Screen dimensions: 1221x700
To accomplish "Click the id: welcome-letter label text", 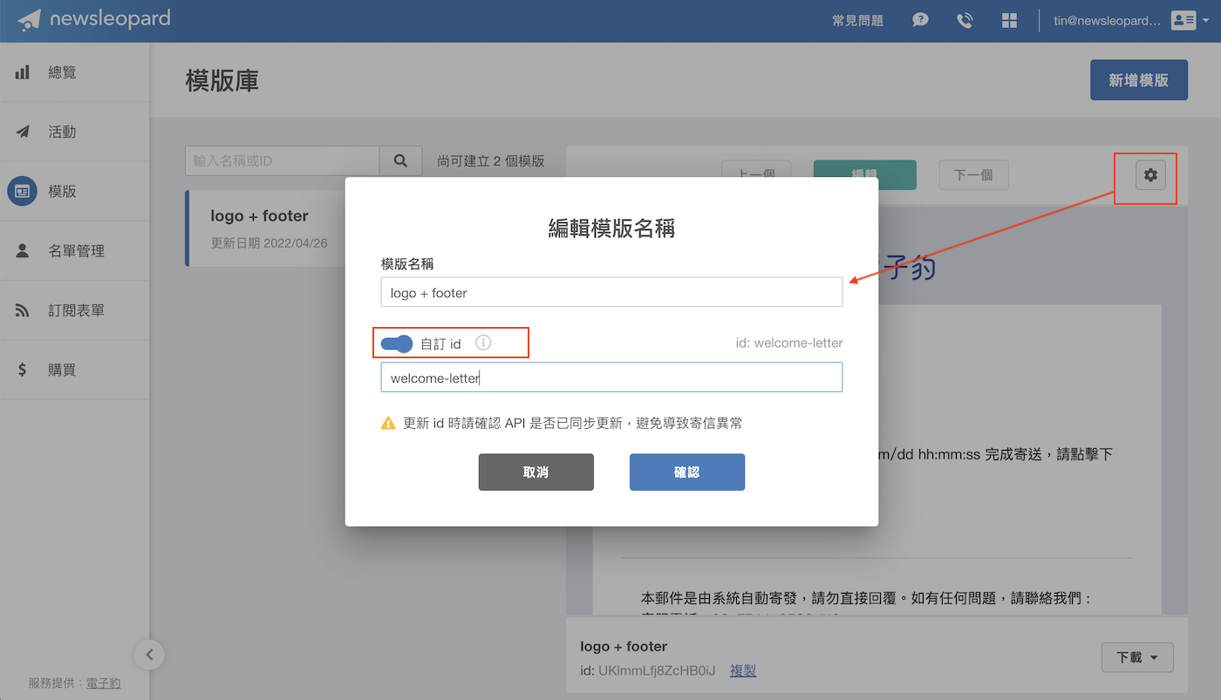I will coord(789,343).
